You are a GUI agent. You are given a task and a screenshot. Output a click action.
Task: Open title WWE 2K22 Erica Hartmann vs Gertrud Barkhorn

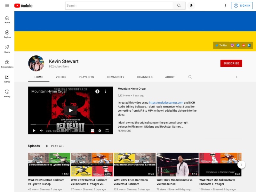131,182
